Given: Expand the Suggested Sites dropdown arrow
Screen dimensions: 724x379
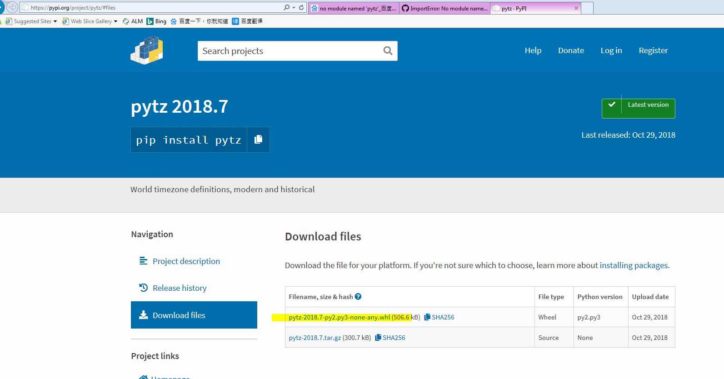Looking at the screenshot, I should point(55,21).
